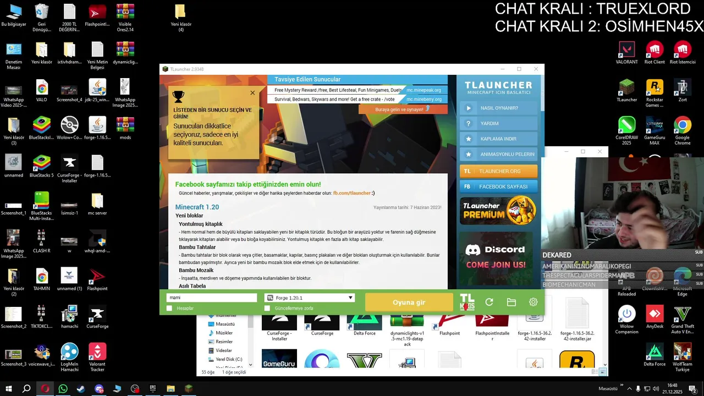Select the mc.minepeak.org server address
The height and width of the screenshot is (396, 704).
[x=424, y=90]
